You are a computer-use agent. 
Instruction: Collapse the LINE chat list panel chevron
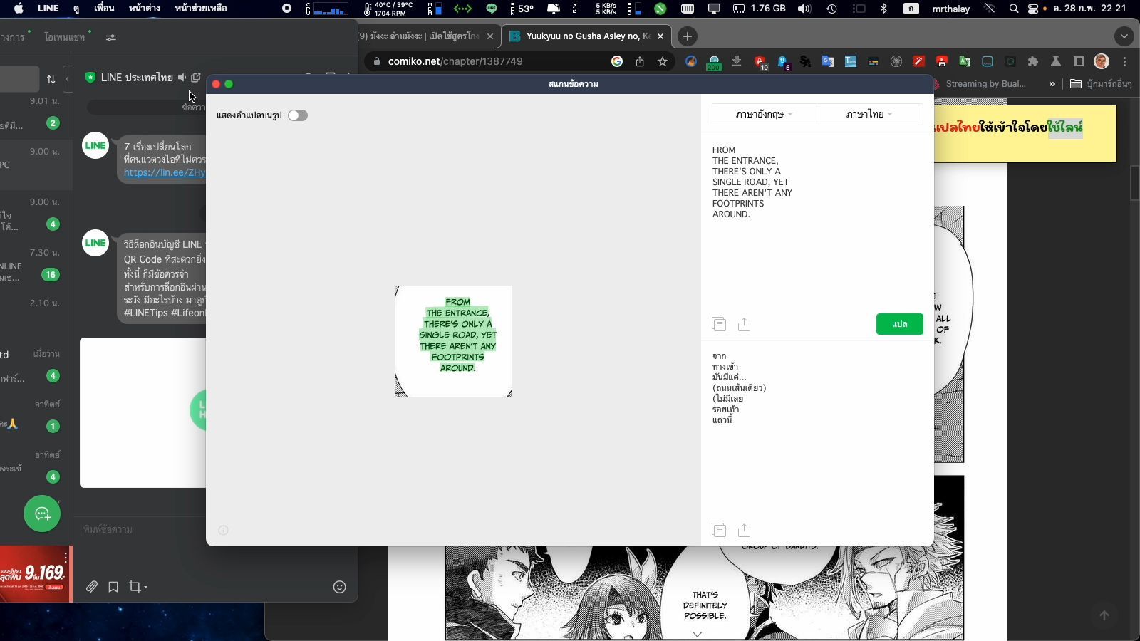pyautogui.click(x=67, y=78)
